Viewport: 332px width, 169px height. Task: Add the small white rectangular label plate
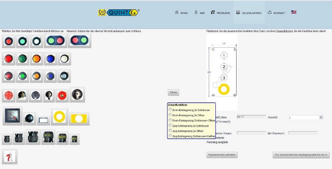coord(43,121)
